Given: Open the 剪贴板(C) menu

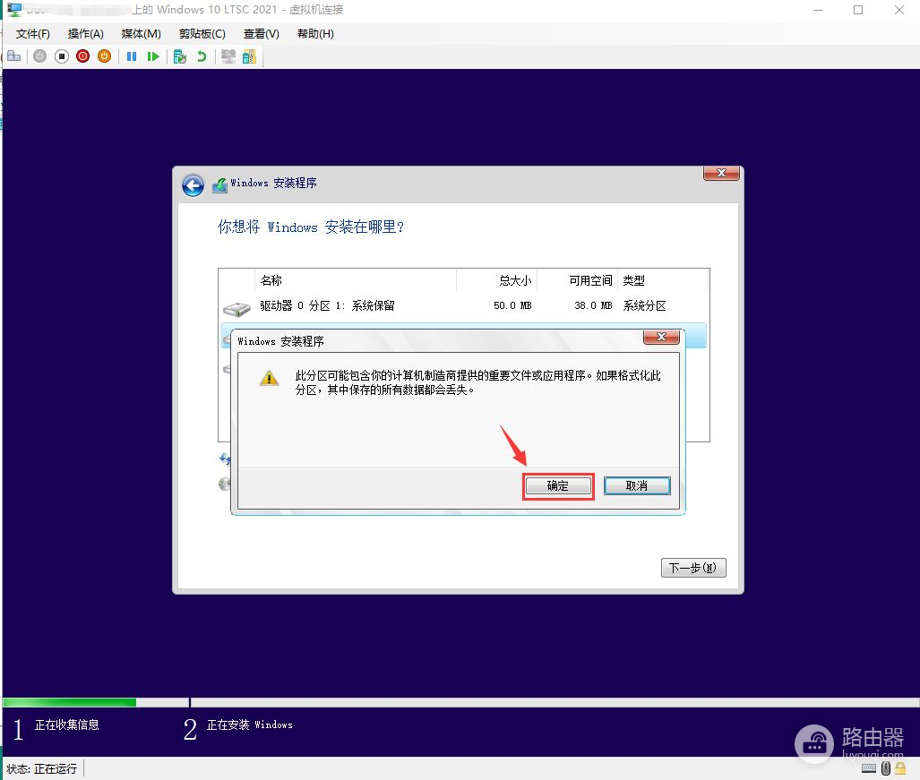Looking at the screenshot, I should [x=202, y=33].
